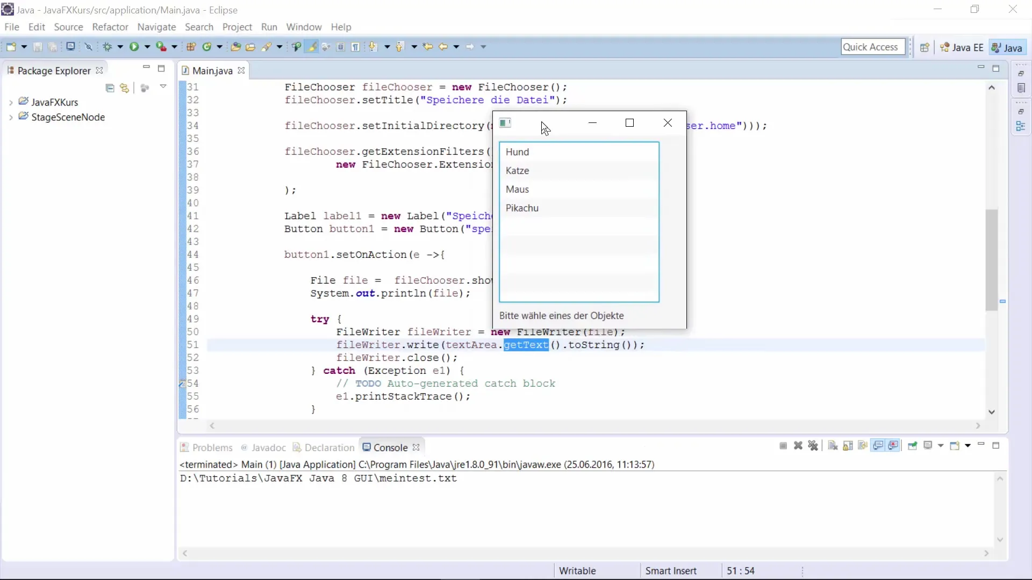Collapse All in Package Explorer
1032x580 pixels.
point(110,88)
